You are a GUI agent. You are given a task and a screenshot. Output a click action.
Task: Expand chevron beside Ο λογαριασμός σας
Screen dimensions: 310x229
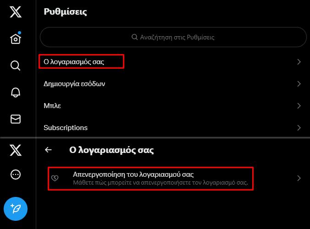coord(299,62)
